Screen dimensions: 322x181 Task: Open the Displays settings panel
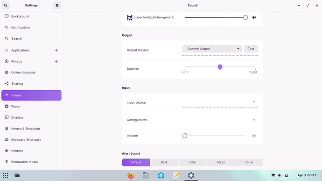tap(31, 117)
